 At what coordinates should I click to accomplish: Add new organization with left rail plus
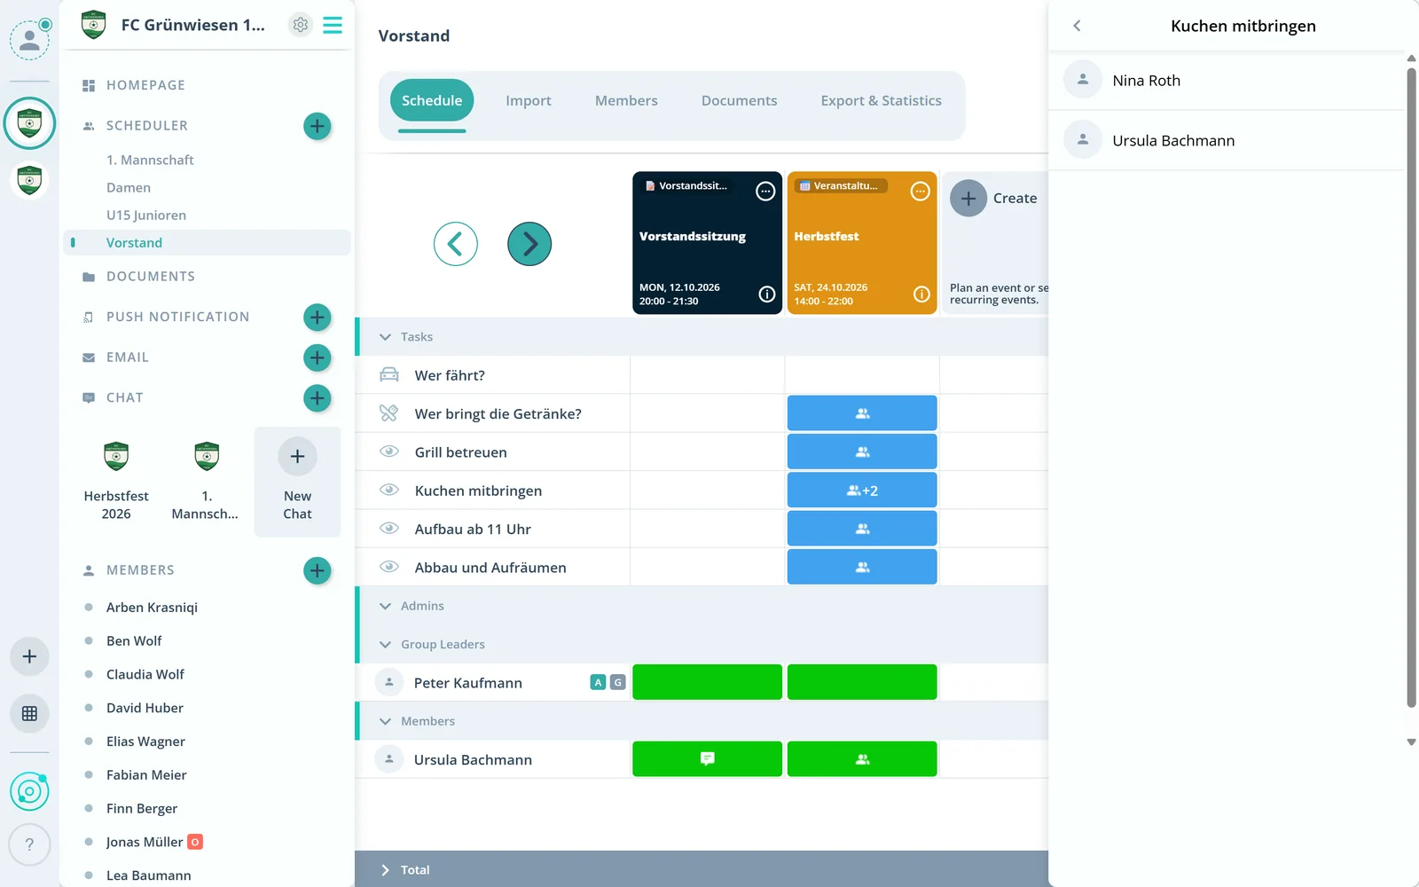(29, 656)
